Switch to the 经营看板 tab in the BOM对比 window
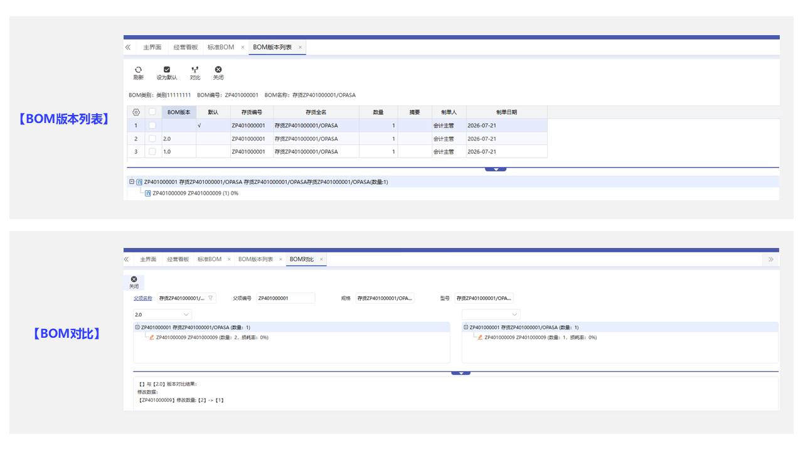The width and height of the screenshot is (803, 452). 178,259
